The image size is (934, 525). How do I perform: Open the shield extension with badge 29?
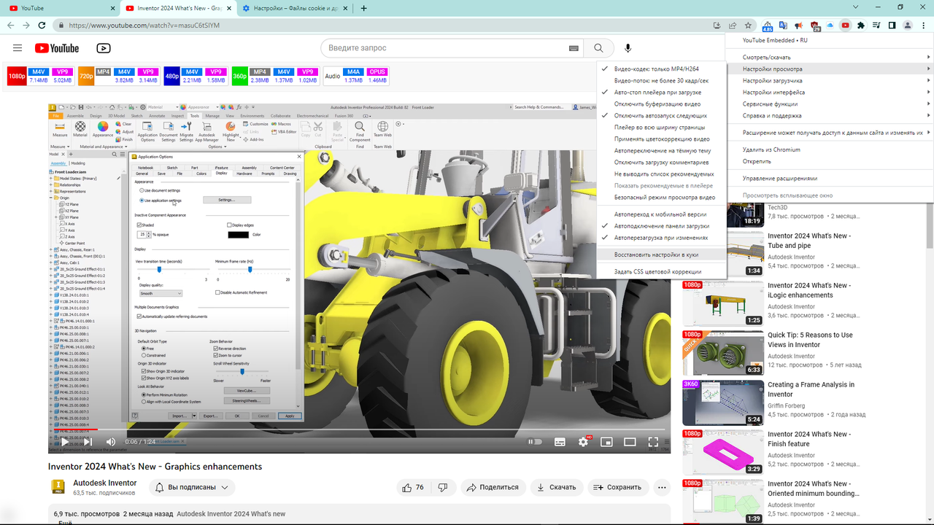click(x=815, y=26)
